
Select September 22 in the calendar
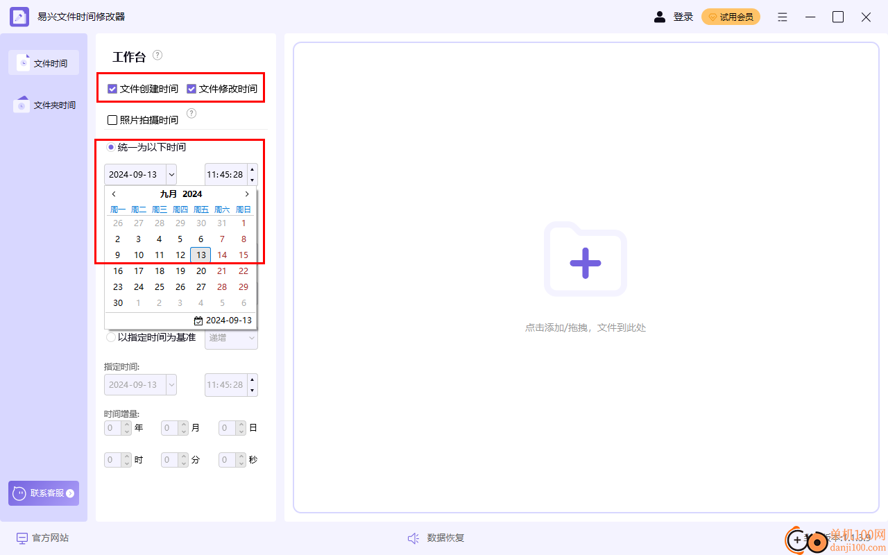pos(244,271)
